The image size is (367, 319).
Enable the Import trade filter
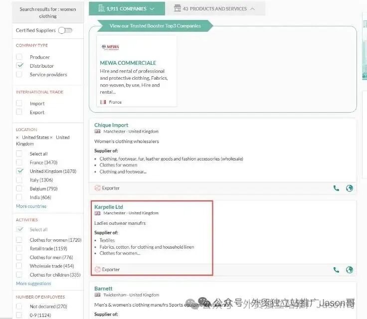coord(19,103)
